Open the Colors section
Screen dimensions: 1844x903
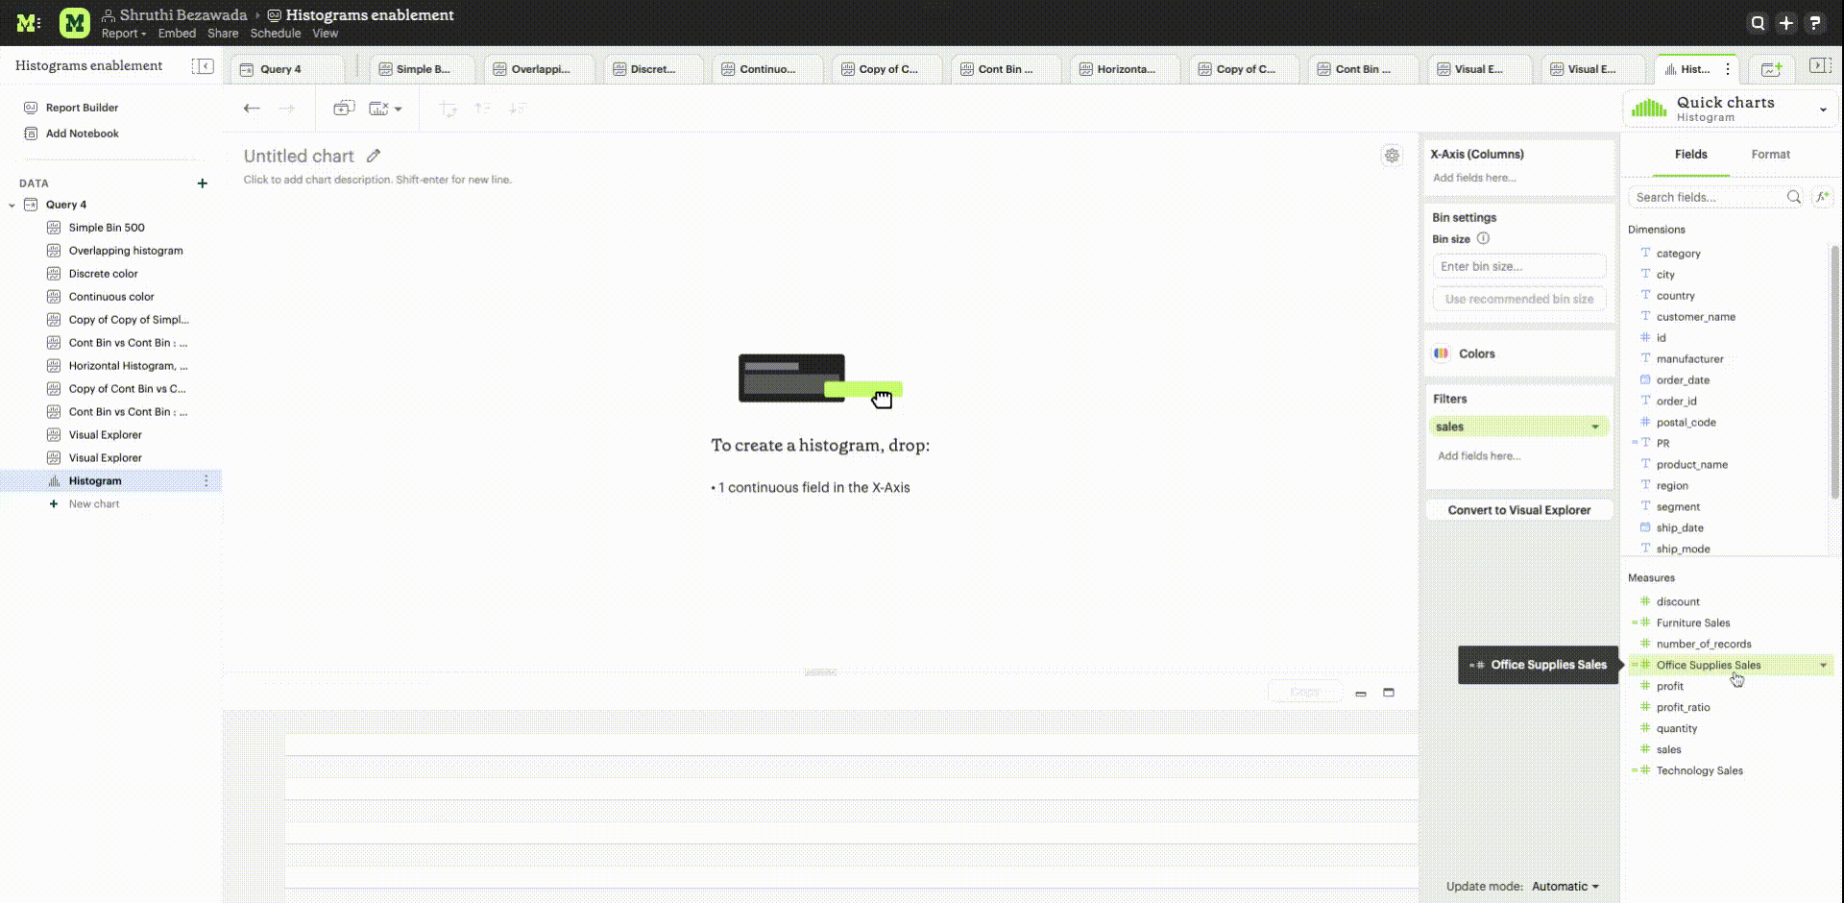click(1476, 354)
